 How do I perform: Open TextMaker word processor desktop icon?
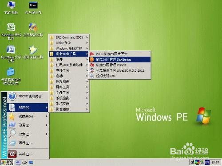pyautogui.click(x=11, y=54)
